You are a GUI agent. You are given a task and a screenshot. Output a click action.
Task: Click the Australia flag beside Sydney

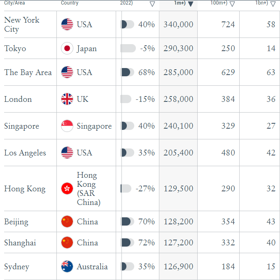(67, 266)
